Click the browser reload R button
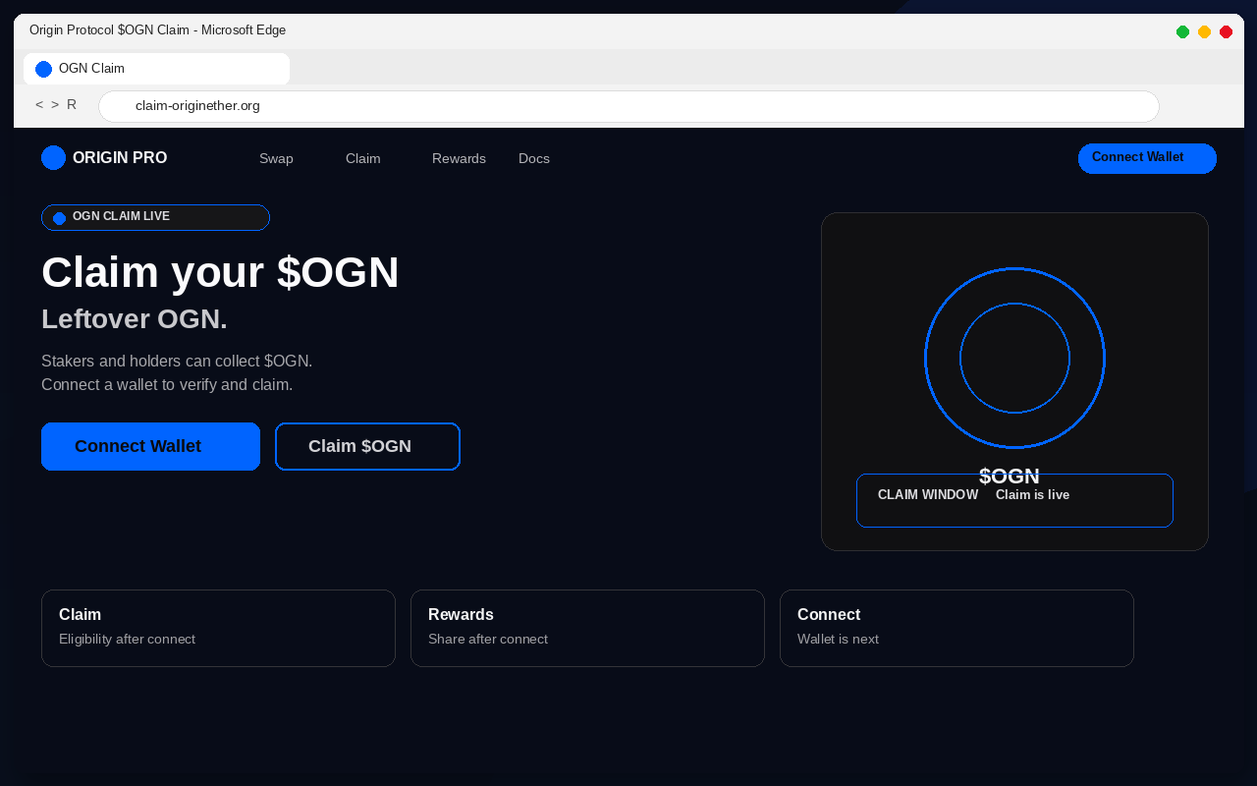Screen dimensions: 1257x786 (72, 105)
